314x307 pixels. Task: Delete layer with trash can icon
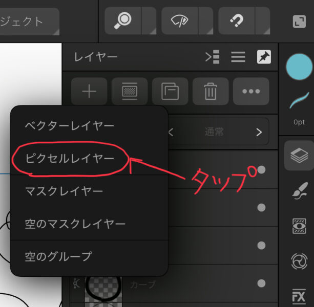click(211, 92)
